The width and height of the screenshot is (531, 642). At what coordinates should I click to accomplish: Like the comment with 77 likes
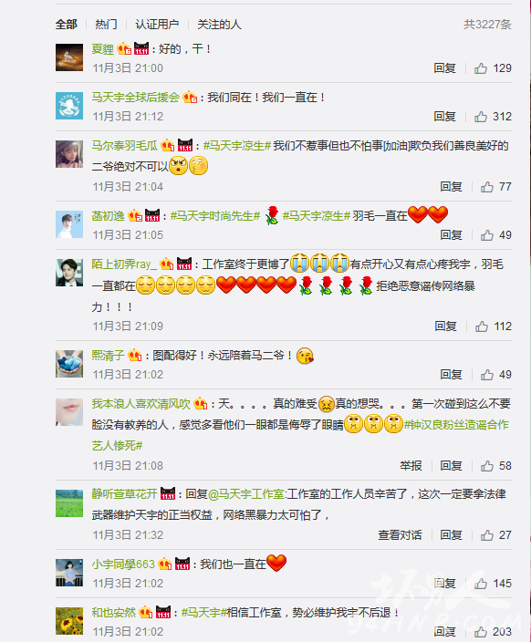pos(487,187)
